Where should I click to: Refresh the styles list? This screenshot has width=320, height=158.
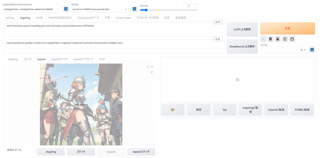312,50
